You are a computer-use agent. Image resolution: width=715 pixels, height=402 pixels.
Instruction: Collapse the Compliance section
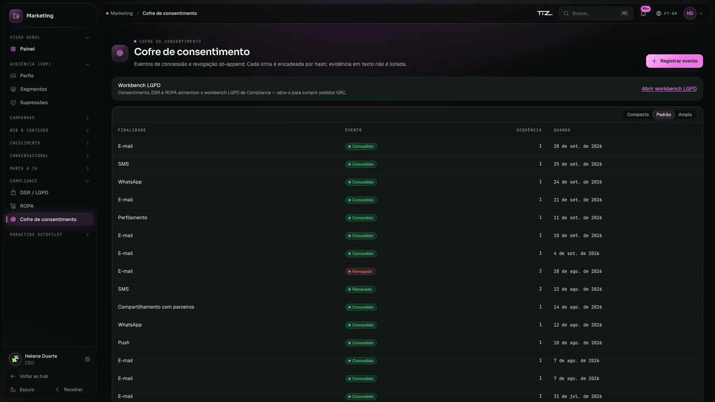50,181
